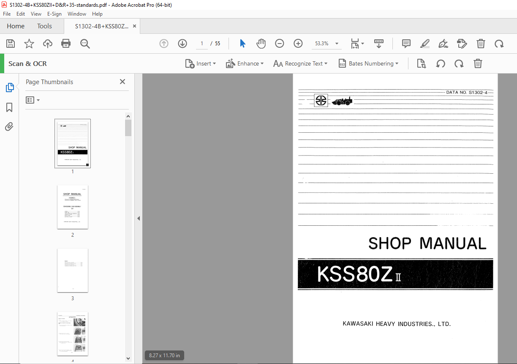Click the thumbnails panel scrollbar thumb
This screenshot has width=517, height=364.
click(128, 128)
